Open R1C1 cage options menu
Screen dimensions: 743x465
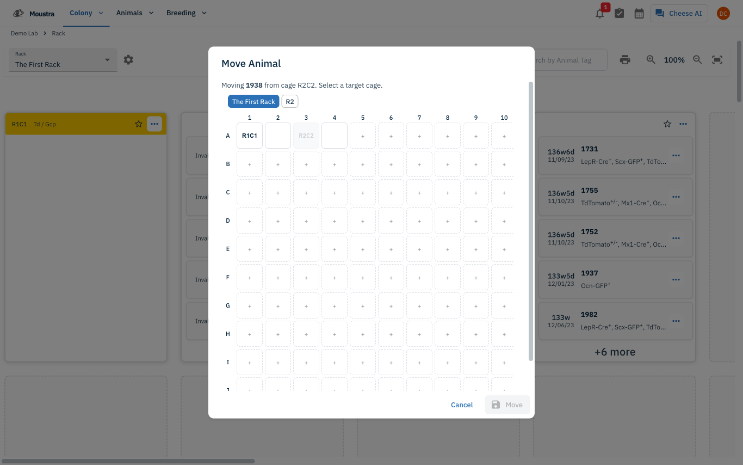click(x=154, y=124)
